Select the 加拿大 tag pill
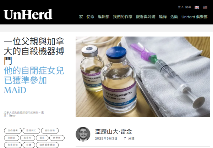Viewport: 213px width, 148px height. (28, 138)
